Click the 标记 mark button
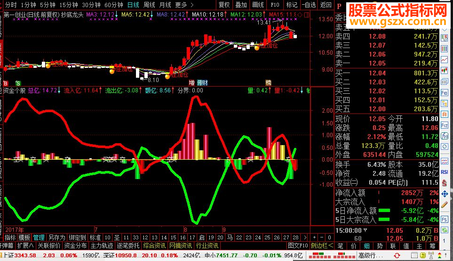Image resolution: width=453 pixels, height=261 pixels. [292, 5]
